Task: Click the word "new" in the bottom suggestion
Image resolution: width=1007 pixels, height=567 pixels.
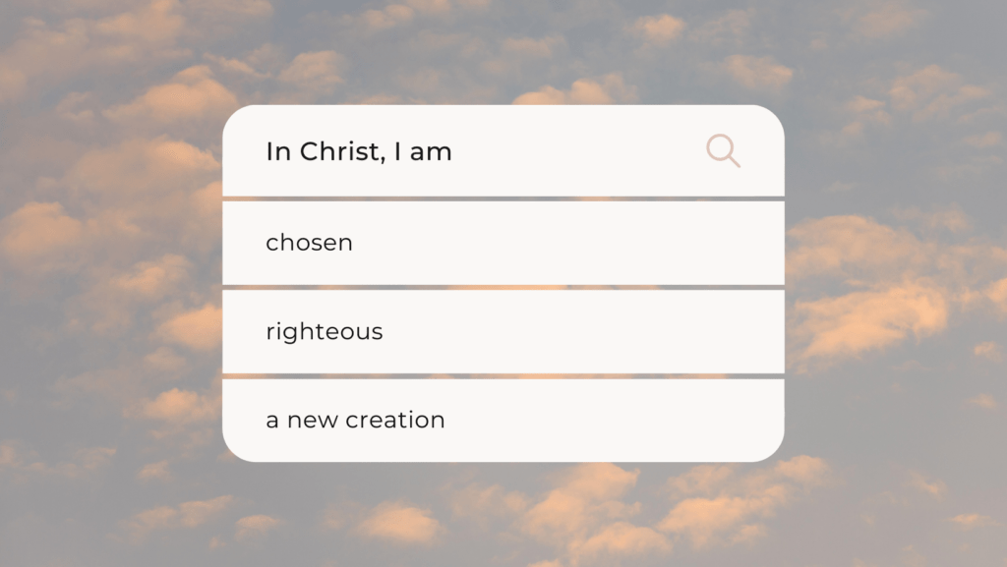Action: pos(313,422)
